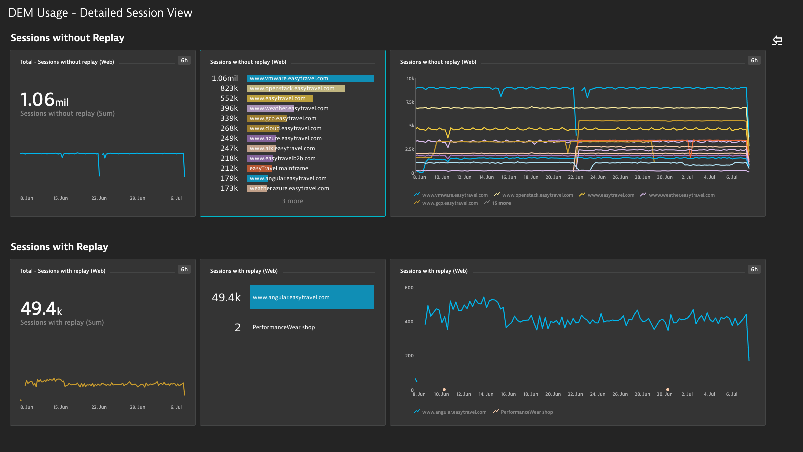Open 6h badge on Sessions with replay line chart
This screenshot has height=452, width=803.
pyautogui.click(x=754, y=269)
